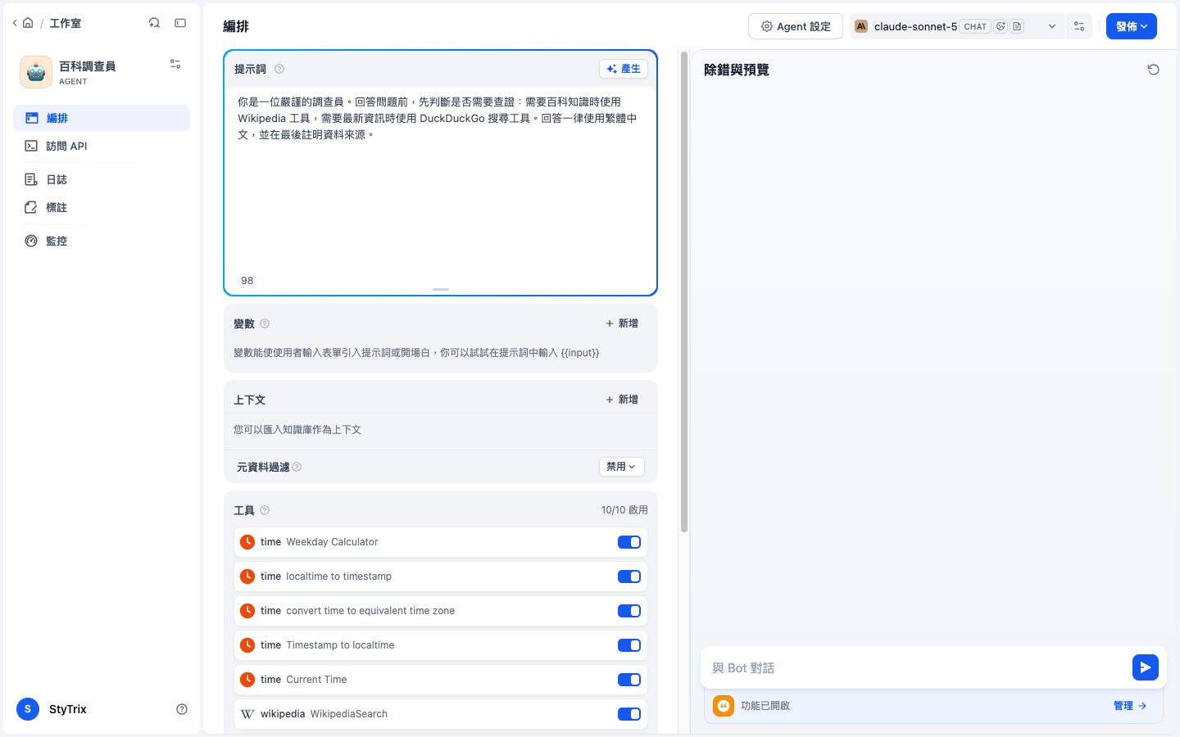The height and width of the screenshot is (737, 1180).
Task: Click the 98 character count badge
Action: click(247, 280)
